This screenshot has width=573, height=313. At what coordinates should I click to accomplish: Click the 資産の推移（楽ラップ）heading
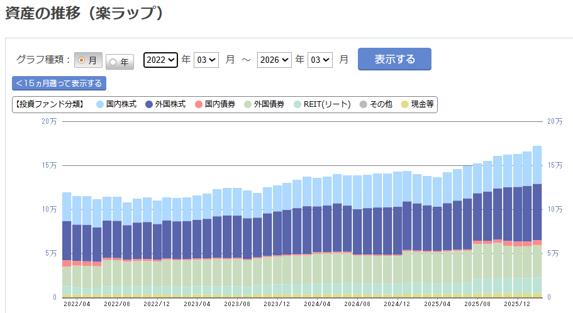pyautogui.click(x=85, y=14)
